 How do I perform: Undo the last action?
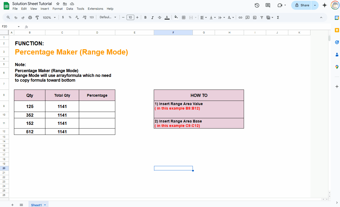(16, 17)
